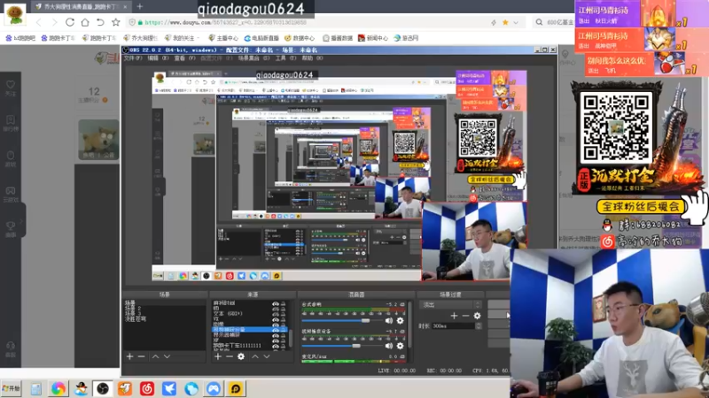Close the Douyu live room browser tab
The height and width of the screenshot is (398, 709).
coord(125,7)
